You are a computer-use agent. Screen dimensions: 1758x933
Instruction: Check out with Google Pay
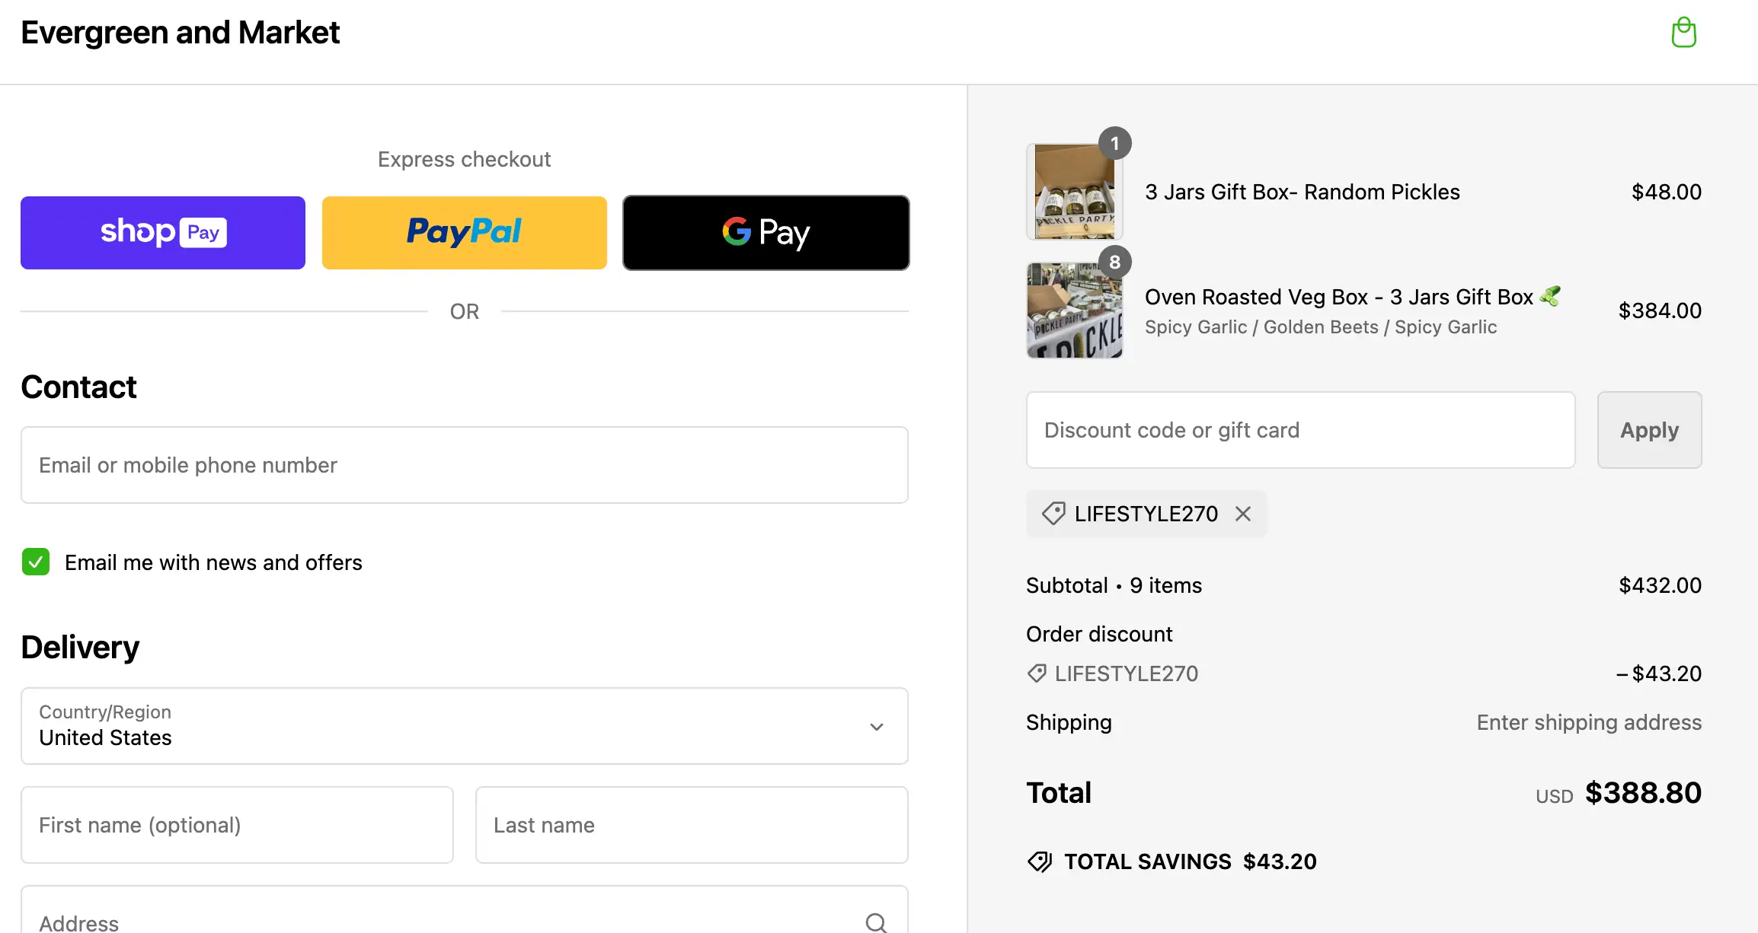[x=766, y=233]
